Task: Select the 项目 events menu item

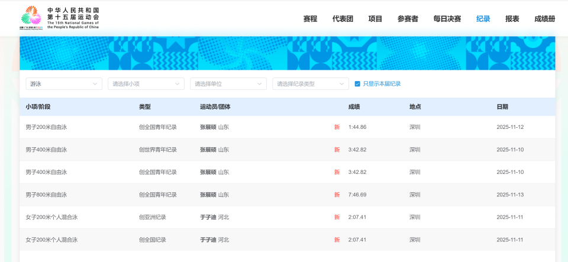Action: pos(375,19)
